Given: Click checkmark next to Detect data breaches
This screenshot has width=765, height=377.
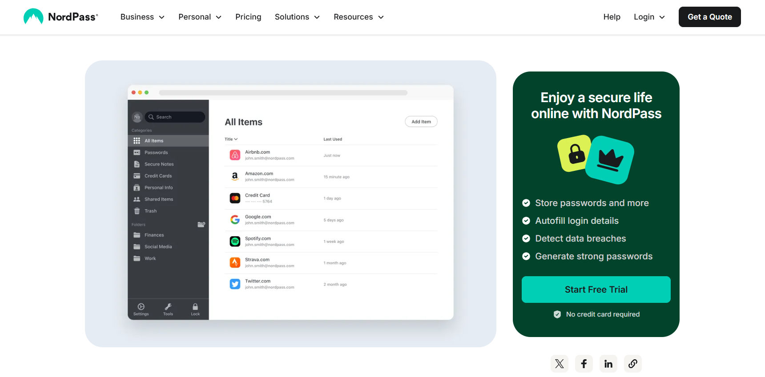Looking at the screenshot, I should pos(526,238).
